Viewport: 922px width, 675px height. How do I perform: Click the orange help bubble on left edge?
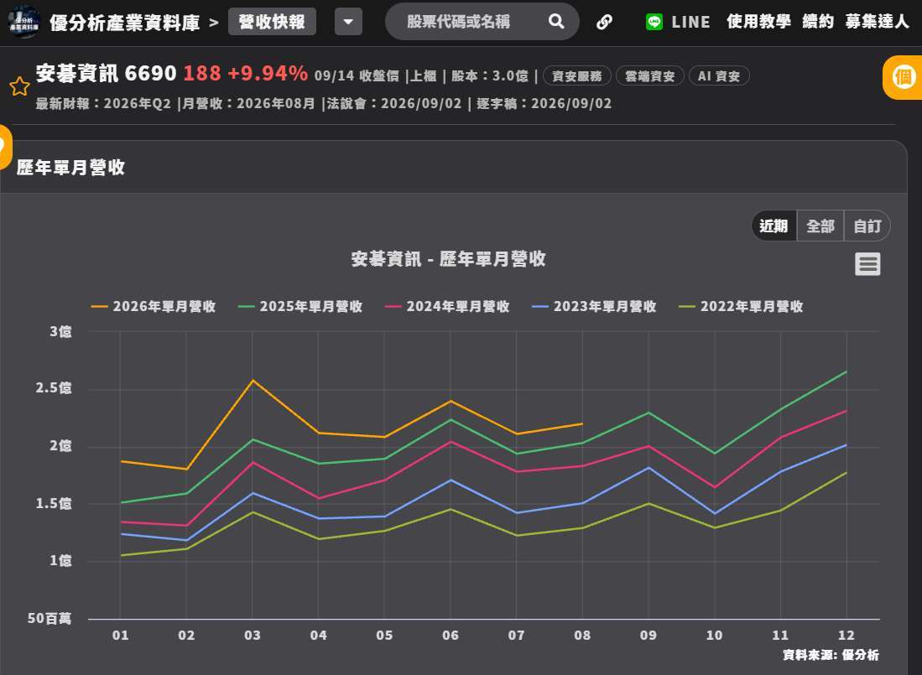coord(3,147)
